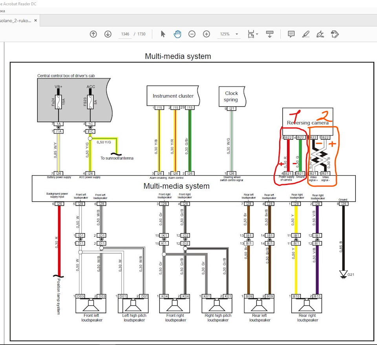Image resolution: width=377 pixels, height=345 pixels.
Task: Open the 125% zoom level dropdown
Action: click(x=237, y=34)
